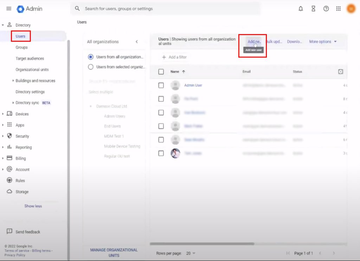360x261 pixels.
Task: Open Groups in the sidebar
Action: click(21, 47)
